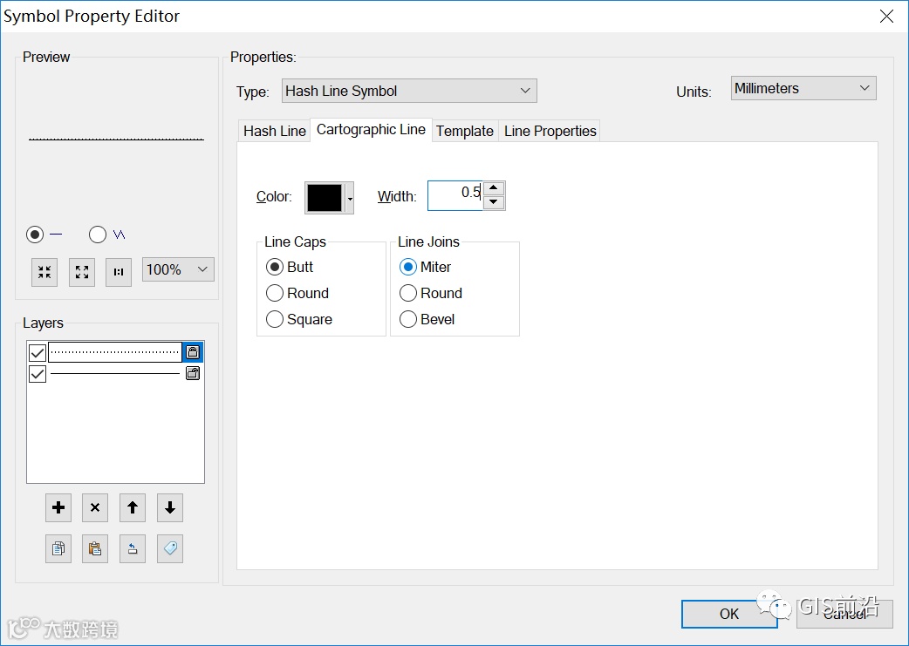The image size is (909, 646).
Task: Uncheck the dotted line layer visibility
Action: [38, 352]
